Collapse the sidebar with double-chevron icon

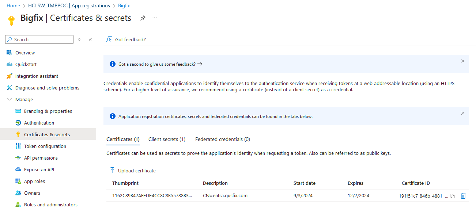90,40
